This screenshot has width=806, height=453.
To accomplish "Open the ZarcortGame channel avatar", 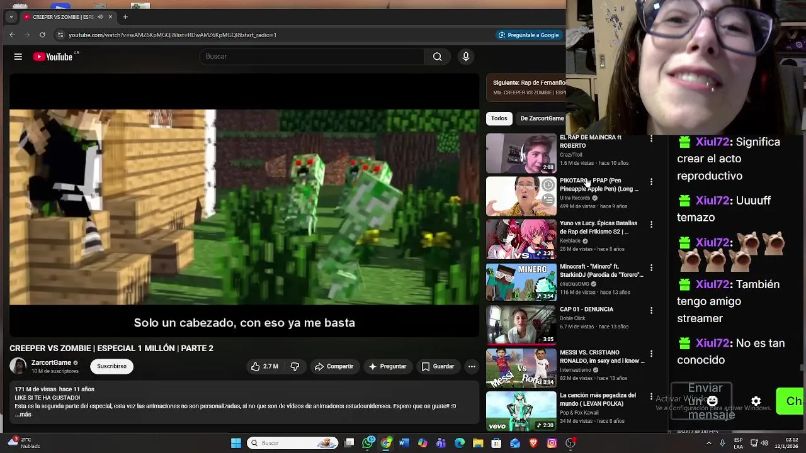I will tap(18, 366).
